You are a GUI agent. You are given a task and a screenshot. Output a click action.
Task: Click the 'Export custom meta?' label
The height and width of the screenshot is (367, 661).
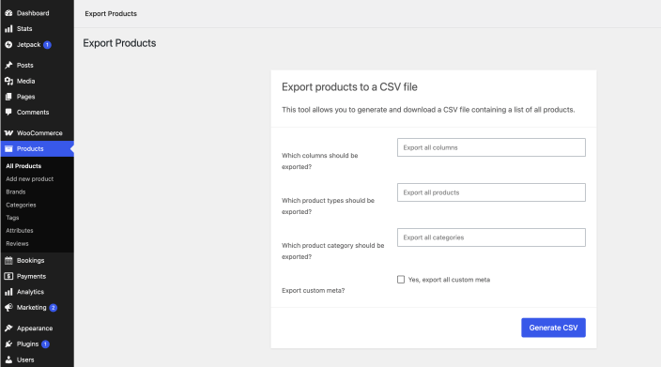point(314,290)
